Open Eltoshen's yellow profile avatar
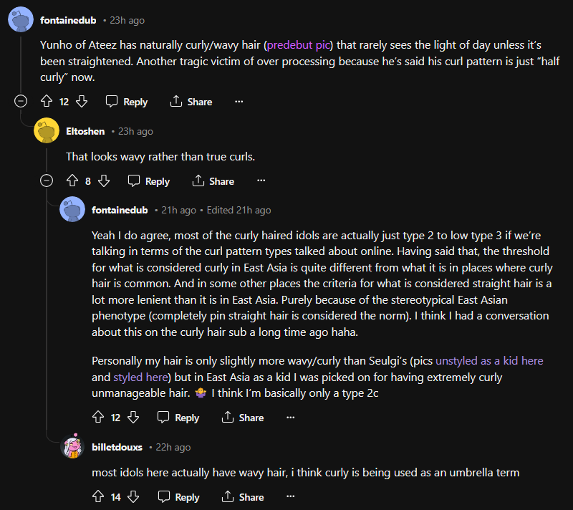The image size is (573, 510). (47, 131)
